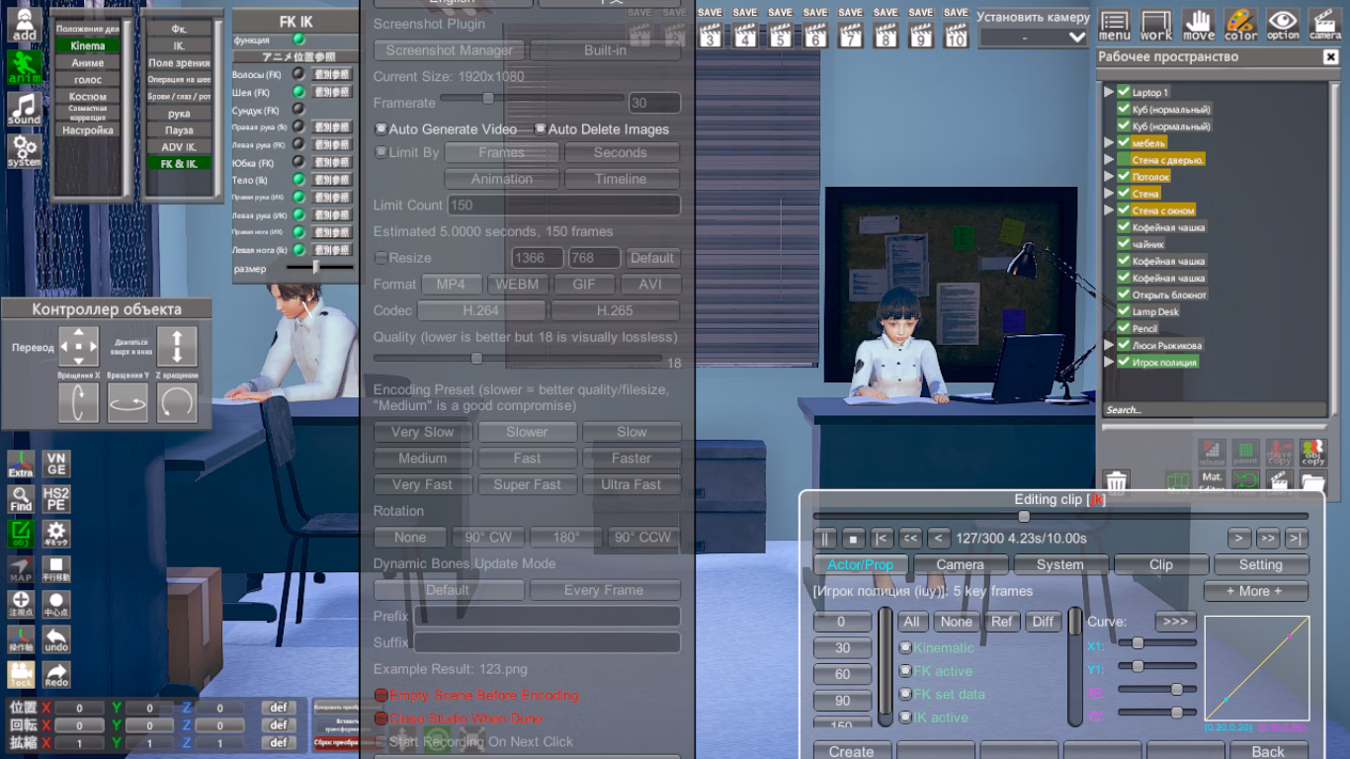This screenshot has width=1350, height=759.
Task: Switch to the Actor/Prop tab
Action: click(x=860, y=564)
